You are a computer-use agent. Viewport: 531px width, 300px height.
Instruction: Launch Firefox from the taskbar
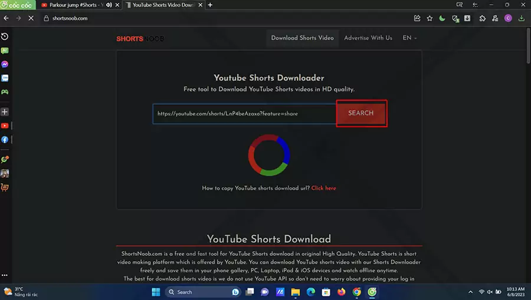pyautogui.click(x=342, y=292)
